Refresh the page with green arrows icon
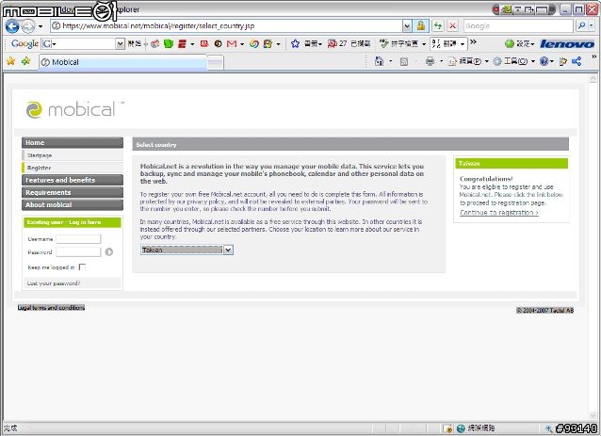The width and height of the screenshot is (601, 436). [438, 26]
